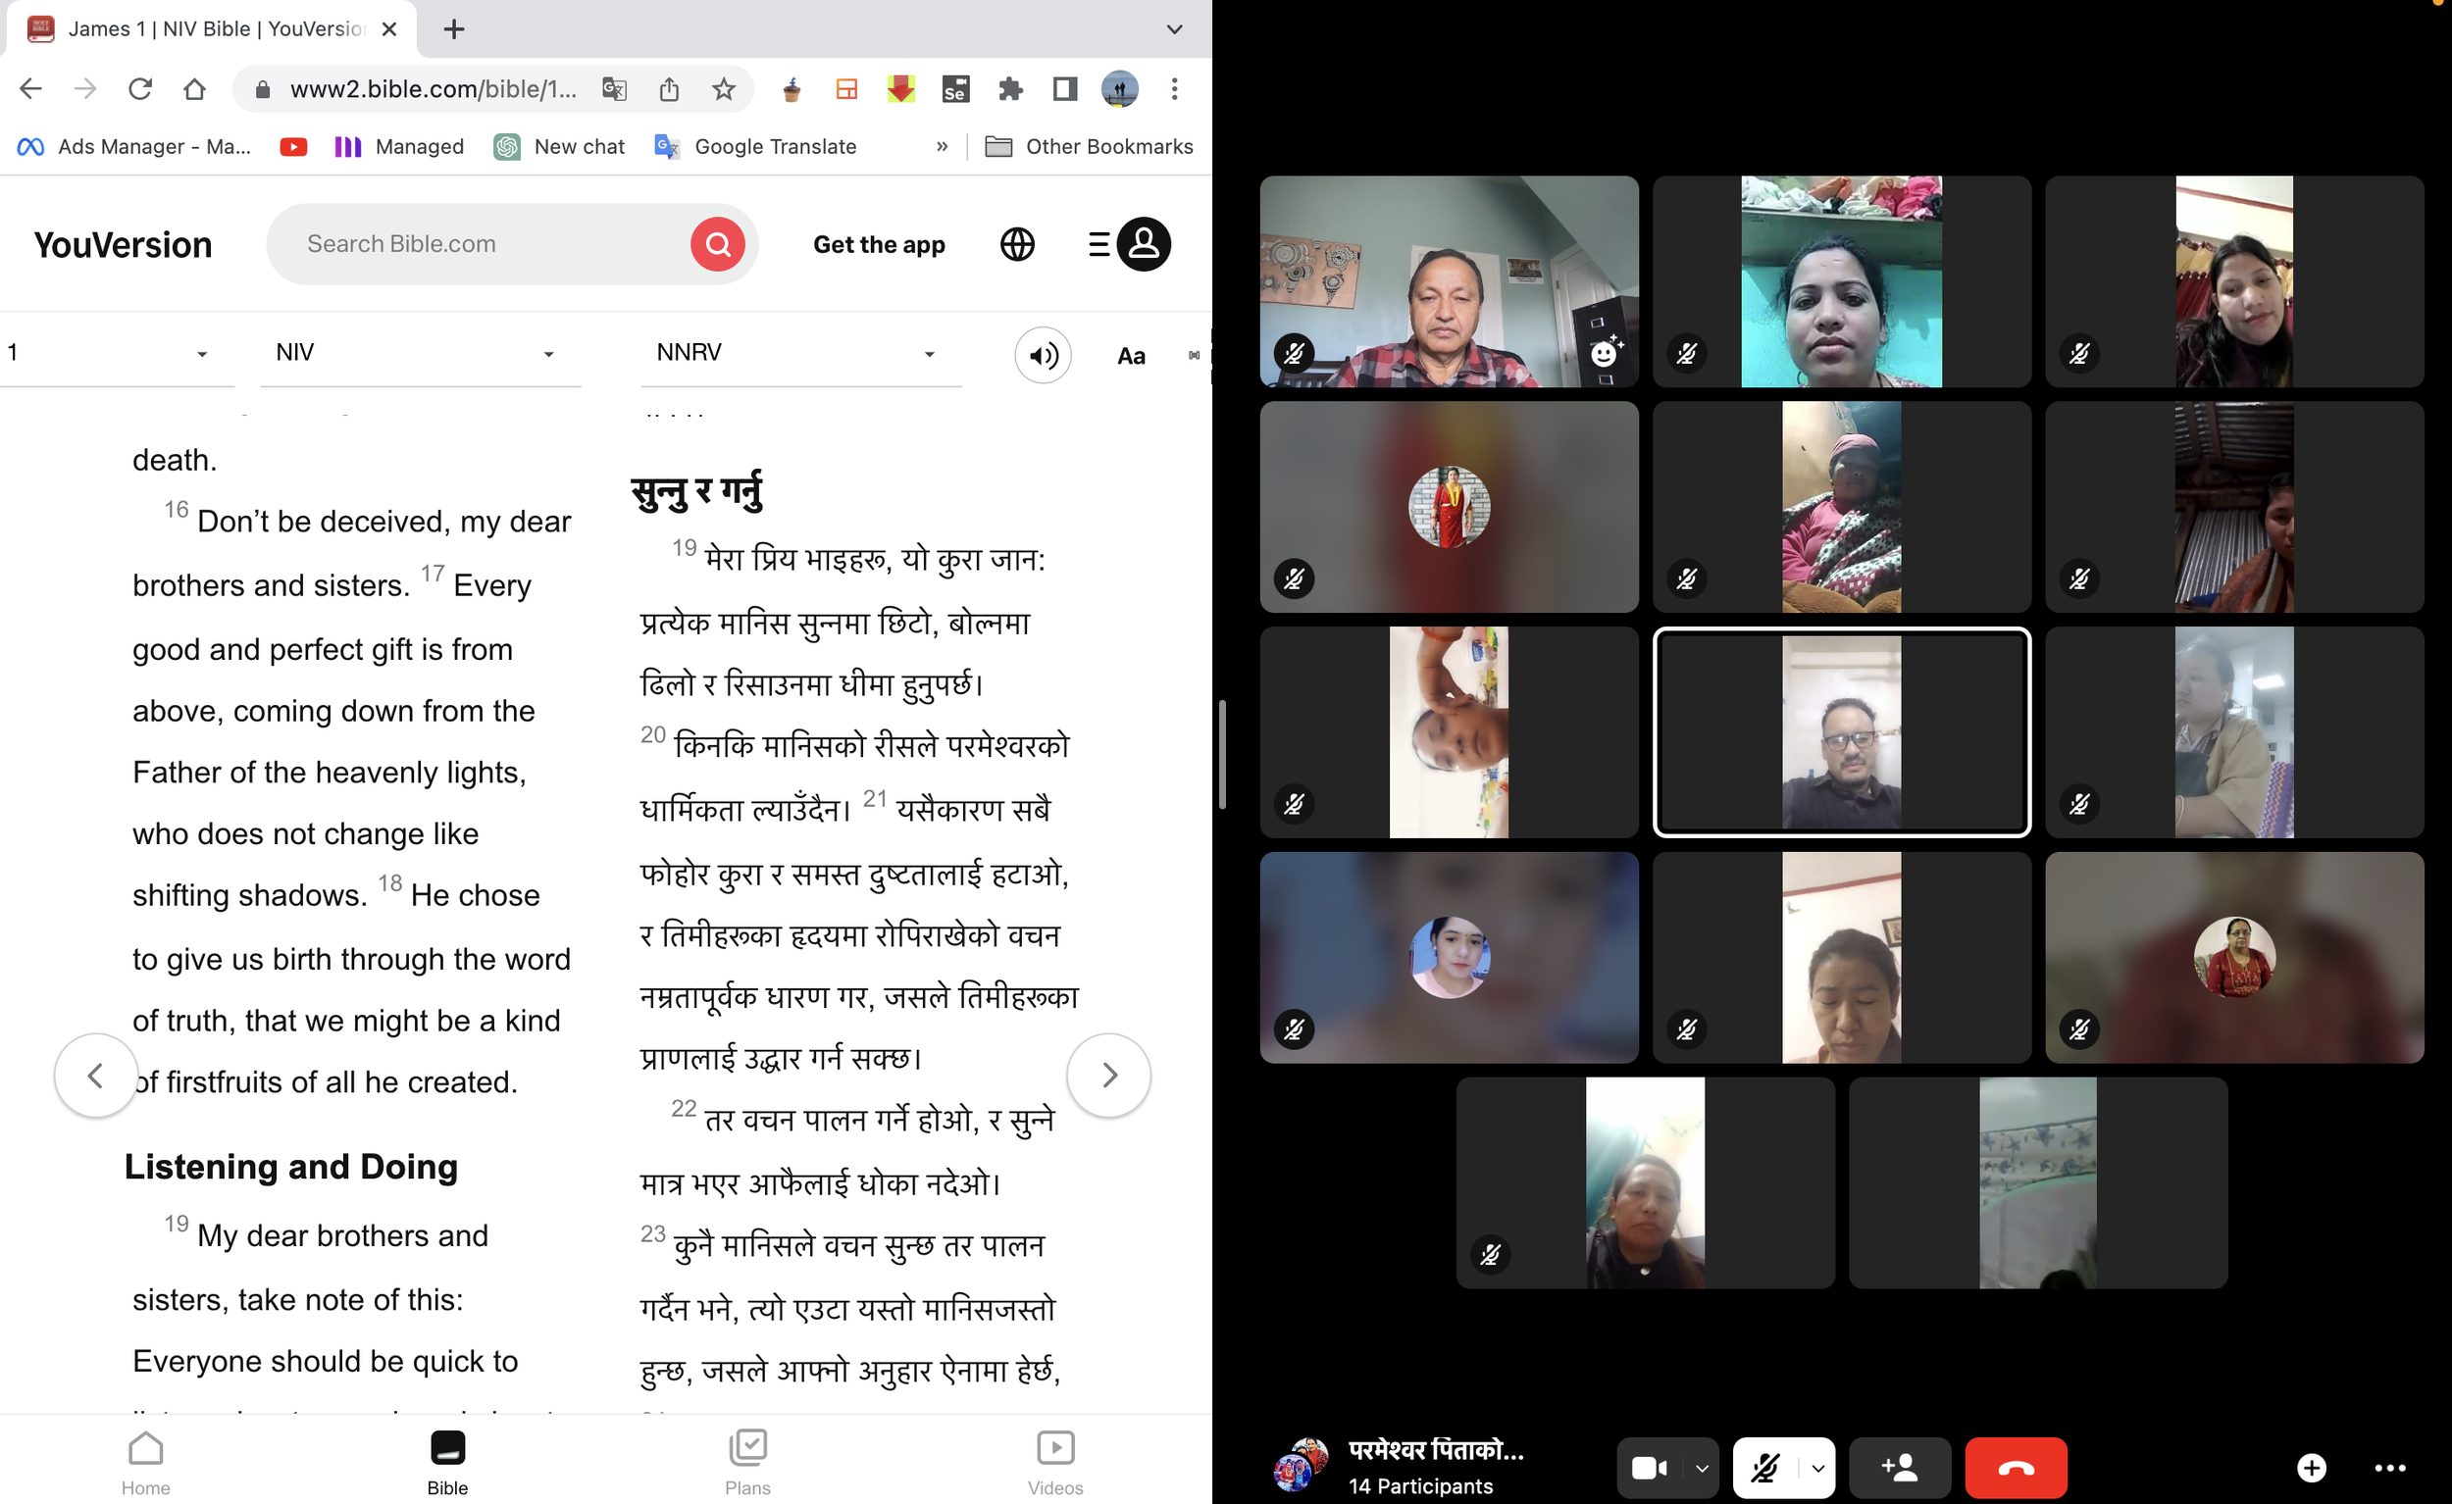This screenshot has height=1504, width=2452.
Task: Toggle the camera video button
Action: pos(1648,1467)
